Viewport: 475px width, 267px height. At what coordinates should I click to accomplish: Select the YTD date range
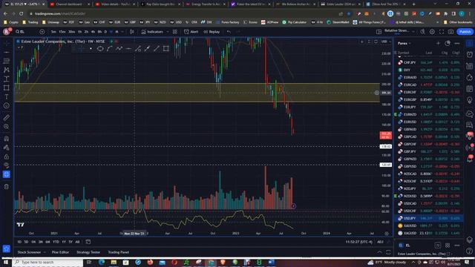(56, 242)
